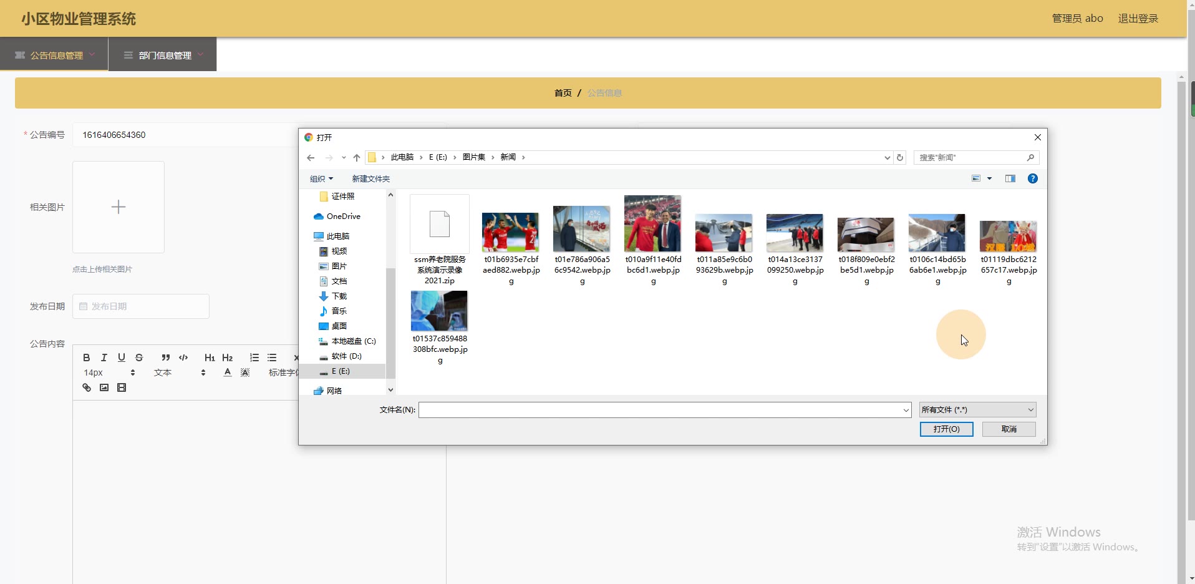This screenshot has height=584, width=1195.
Task: Select the E (E:) drive in sidebar
Action: (x=341, y=371)
